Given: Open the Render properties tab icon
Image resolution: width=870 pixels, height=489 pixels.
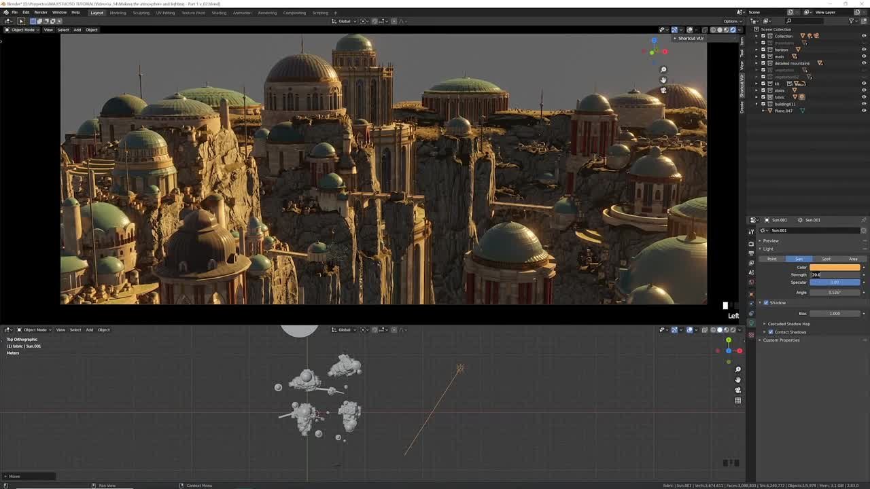Looking at the screenshot, I should [751, 243].
